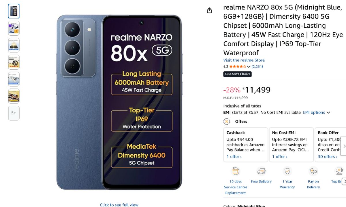Image resolution: width=346 pixels, height=207 pixels.
Task: Expand the EMI options dropdown
Action: pyautogui.click(x=316, y=112)
